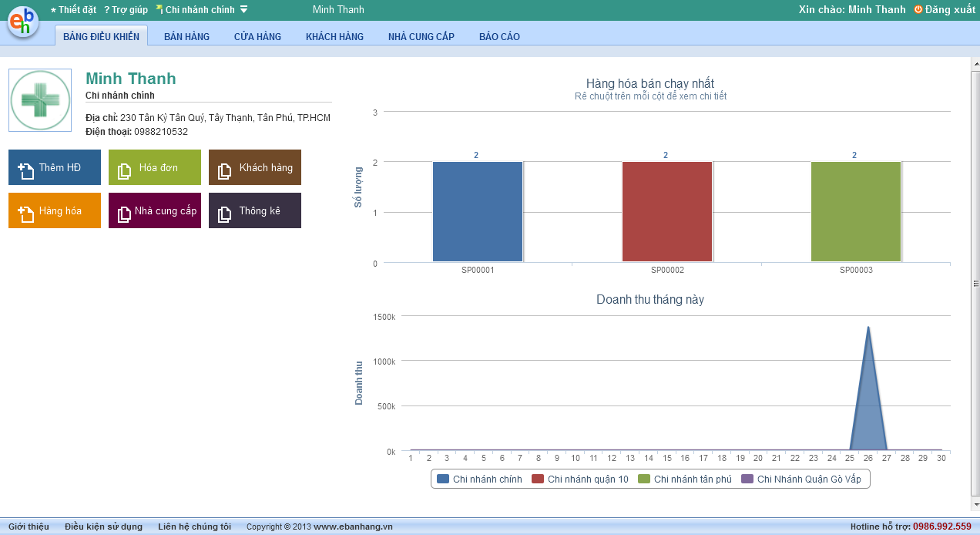
Task: Toggle Chi nhánh tân phú legend series
Action: click(x=684, y=479)
